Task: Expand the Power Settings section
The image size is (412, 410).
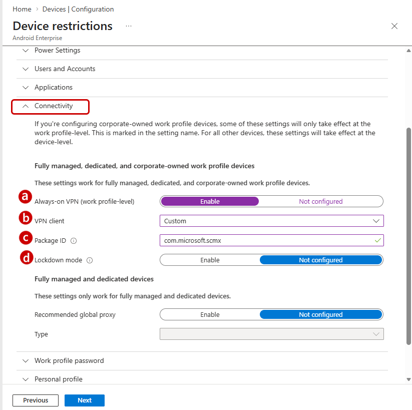Action: [x=202, y=51]
